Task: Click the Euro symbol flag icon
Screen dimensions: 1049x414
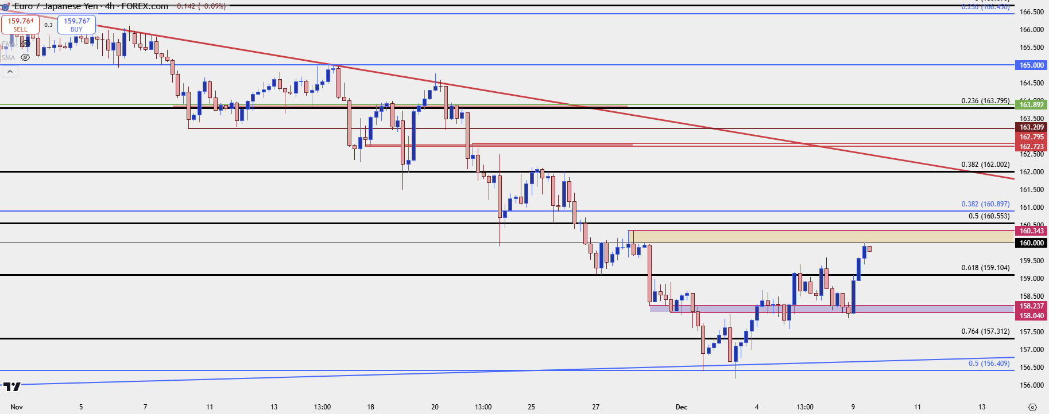Action: (5, 7)
